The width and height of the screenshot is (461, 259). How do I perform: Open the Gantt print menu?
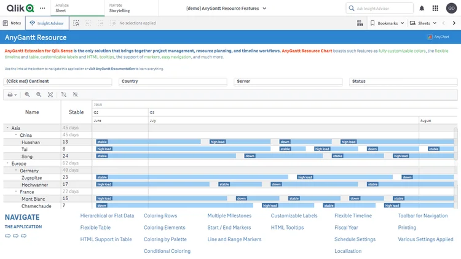point(12,95)
